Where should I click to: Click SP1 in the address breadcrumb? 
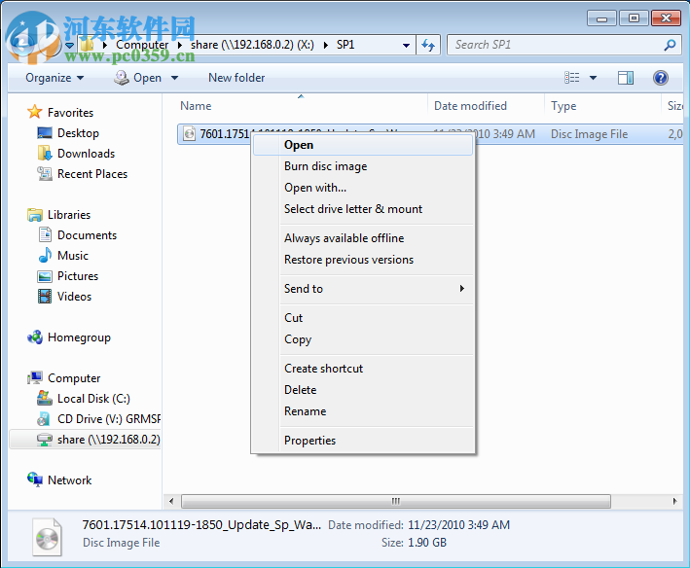345,45
